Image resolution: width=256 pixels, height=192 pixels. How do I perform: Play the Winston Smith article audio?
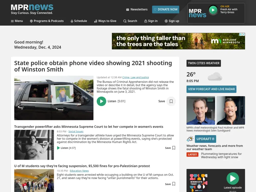coord(101,101)
